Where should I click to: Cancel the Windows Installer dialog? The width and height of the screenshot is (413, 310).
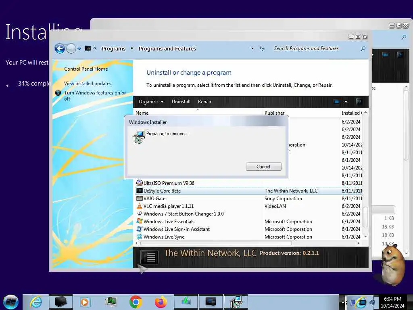pyautogui.click(x=263, y=167)
